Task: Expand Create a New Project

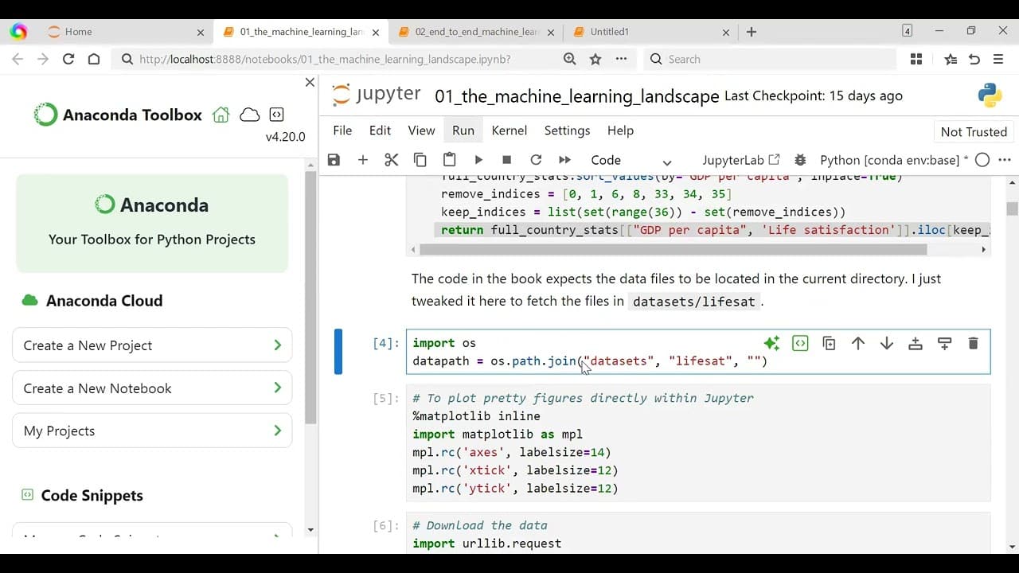Action: [x=152, y=345]
